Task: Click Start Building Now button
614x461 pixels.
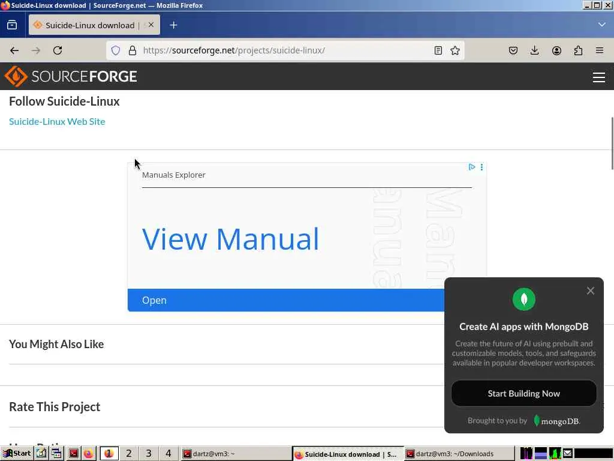Action: tap(524, 394)
